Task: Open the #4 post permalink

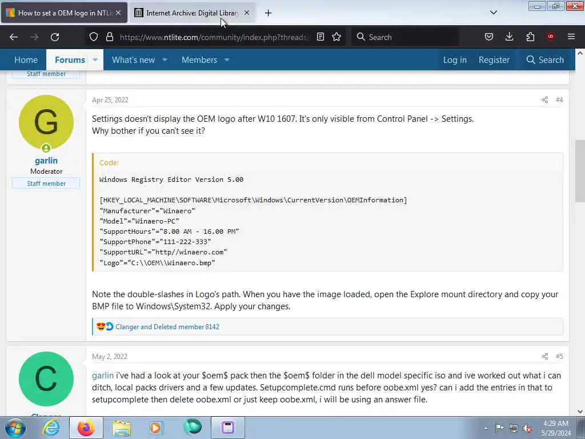Action: [x=559, y=99]
